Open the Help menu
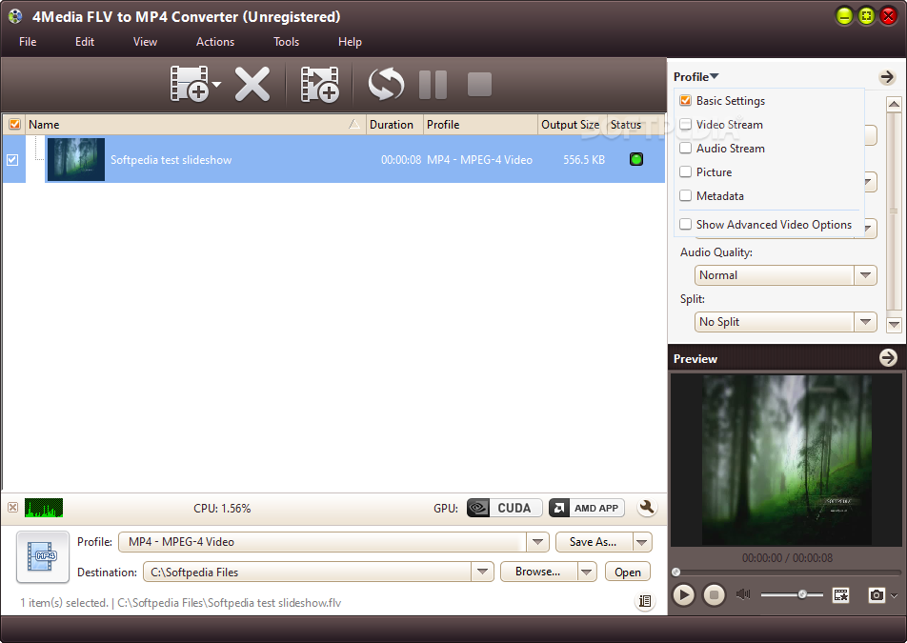Image resolution: width=907 pixels, height=643 pixels. pyautogui.click(x=350, y=42)
